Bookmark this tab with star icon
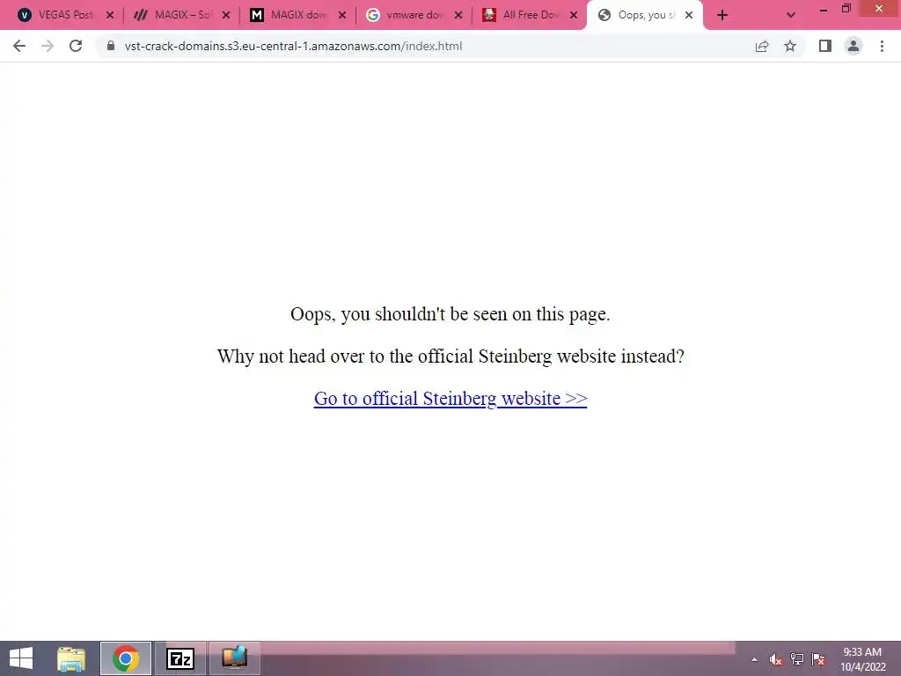This screenshot has height=676, width=901. point(790,46)
